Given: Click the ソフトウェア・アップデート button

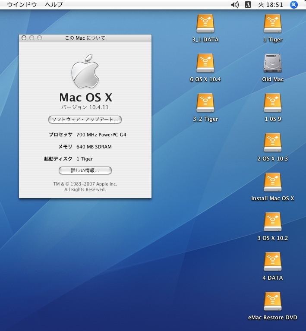Looking at the screenshot, I should [x=85, y=119].
